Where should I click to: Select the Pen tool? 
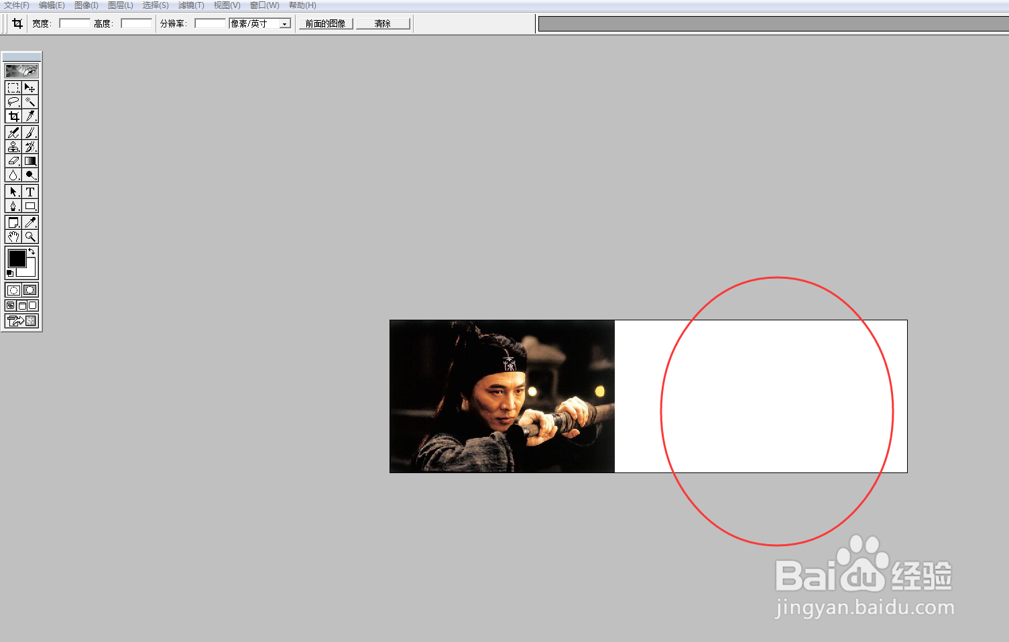(x=13, y=206)
